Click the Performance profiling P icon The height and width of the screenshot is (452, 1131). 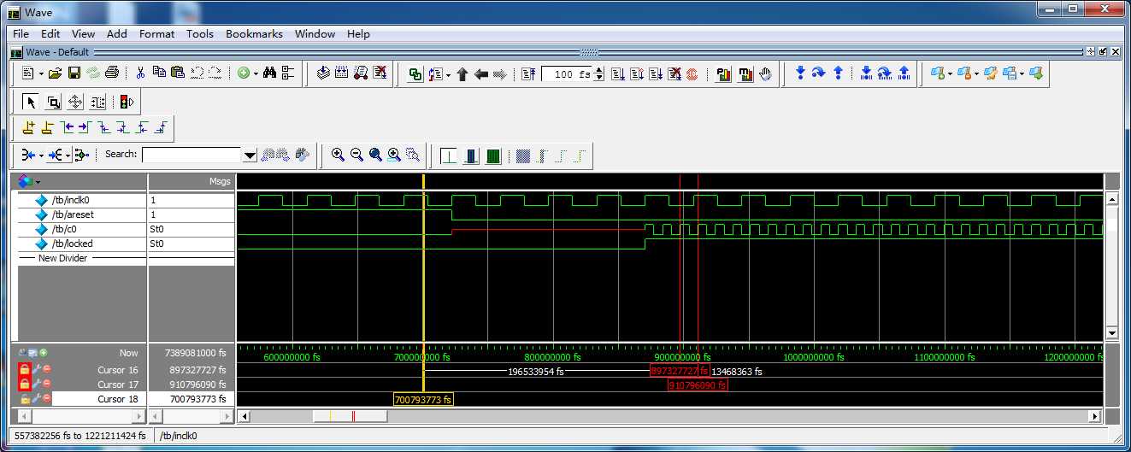coord(722,74)
